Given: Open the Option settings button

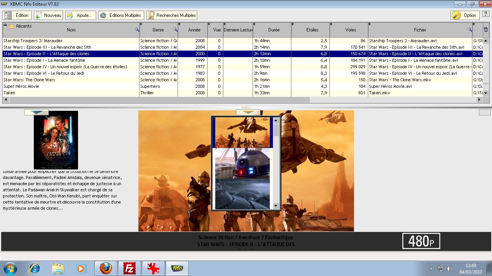Looking at the screenshot, I should pyautogui.click(x=465, y=15).
